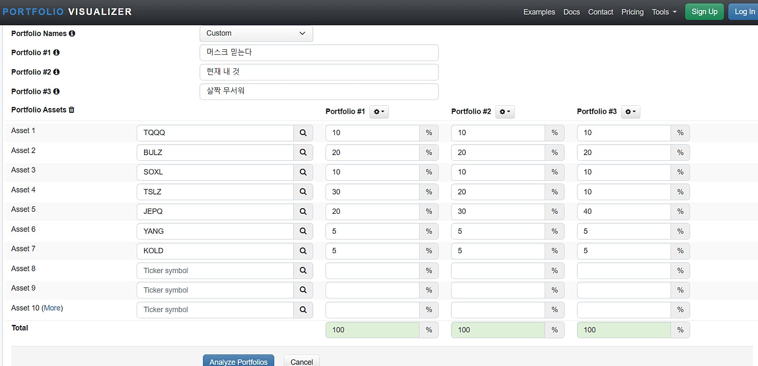Click the SOXL ticker input field
758x366 pixels.
[216, 172]
